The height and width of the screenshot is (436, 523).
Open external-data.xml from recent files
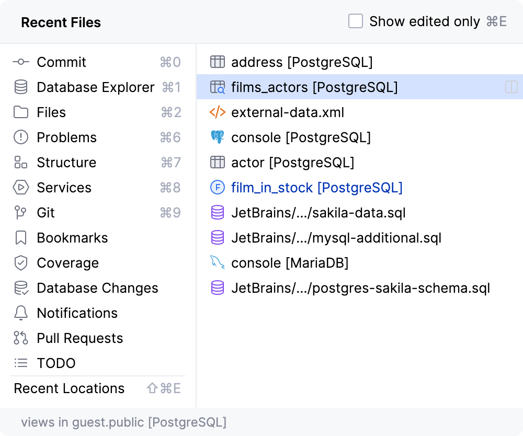pyautogui.click(x=288, y=112)
